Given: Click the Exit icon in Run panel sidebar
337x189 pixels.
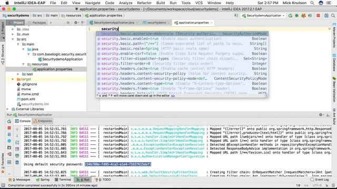Looking at the screenshot, I should click(9, 154).
